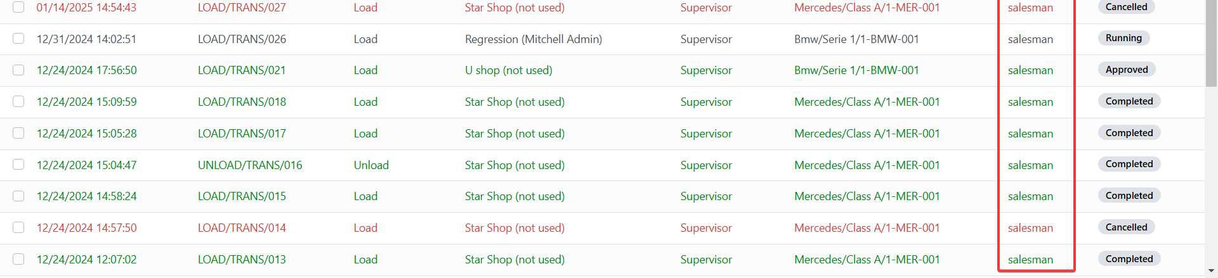Toggle the checkbox for LOAD/TRANS/014 row
This screenshot has width=1218, height=278.
pyautogui.click(x=18, y=227)
